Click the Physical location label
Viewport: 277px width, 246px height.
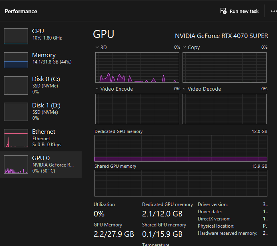216,226
